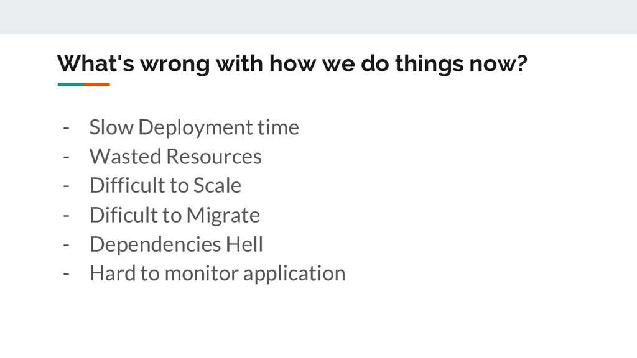Select the 'Slow Deployment time' bullet text
The image size is (637, 358).
pos(194,128)
